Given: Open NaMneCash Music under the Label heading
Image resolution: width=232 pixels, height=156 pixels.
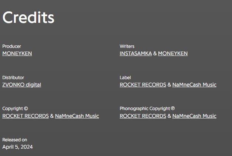Looking at the screenshot, I should click(194, 85).
